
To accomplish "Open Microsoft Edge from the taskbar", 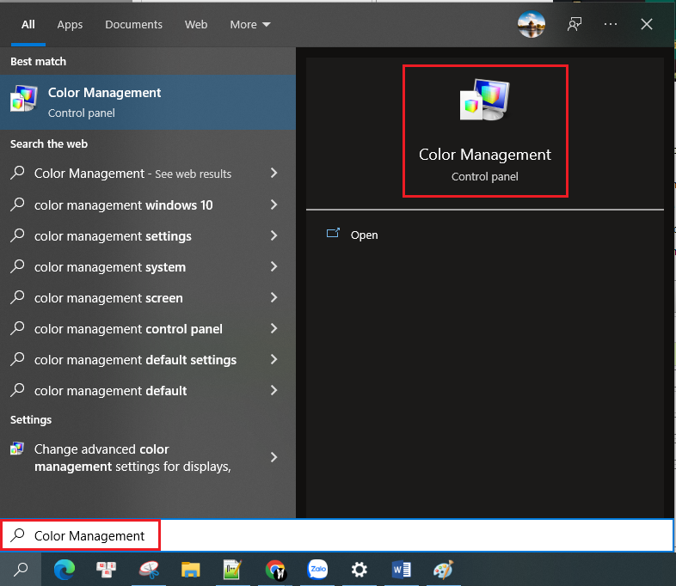I will coord(64,569).
